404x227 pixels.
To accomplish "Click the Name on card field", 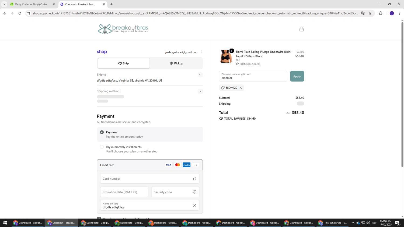I will pos(150,205).
